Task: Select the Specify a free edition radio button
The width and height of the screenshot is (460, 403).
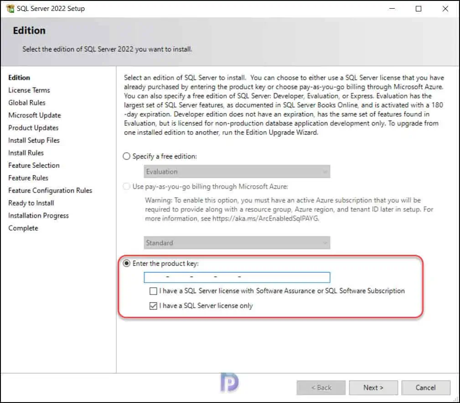Action: [x=126, y=156]
